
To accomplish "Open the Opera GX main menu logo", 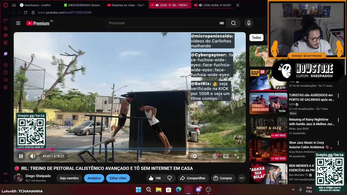I will click(5, 5).
